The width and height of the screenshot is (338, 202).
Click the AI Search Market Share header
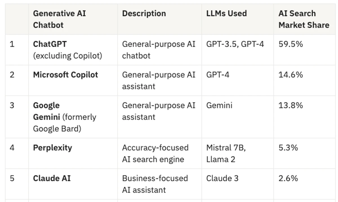[304, 19]
